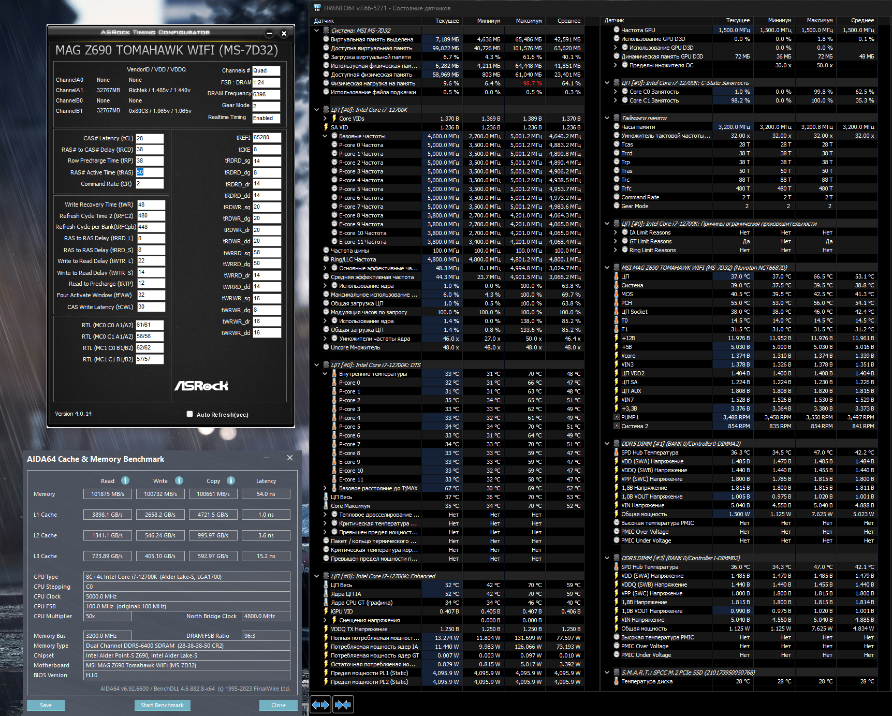The height and width of the screenshot is (716, 892).
Task: Select the VDDQ TX Напряжение row
Action: (x=448, y=629)
